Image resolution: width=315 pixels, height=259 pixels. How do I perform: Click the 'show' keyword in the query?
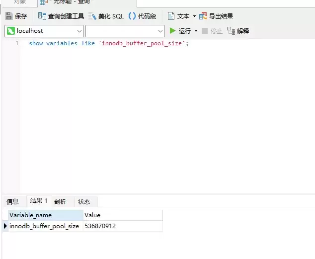pos(36,43)
